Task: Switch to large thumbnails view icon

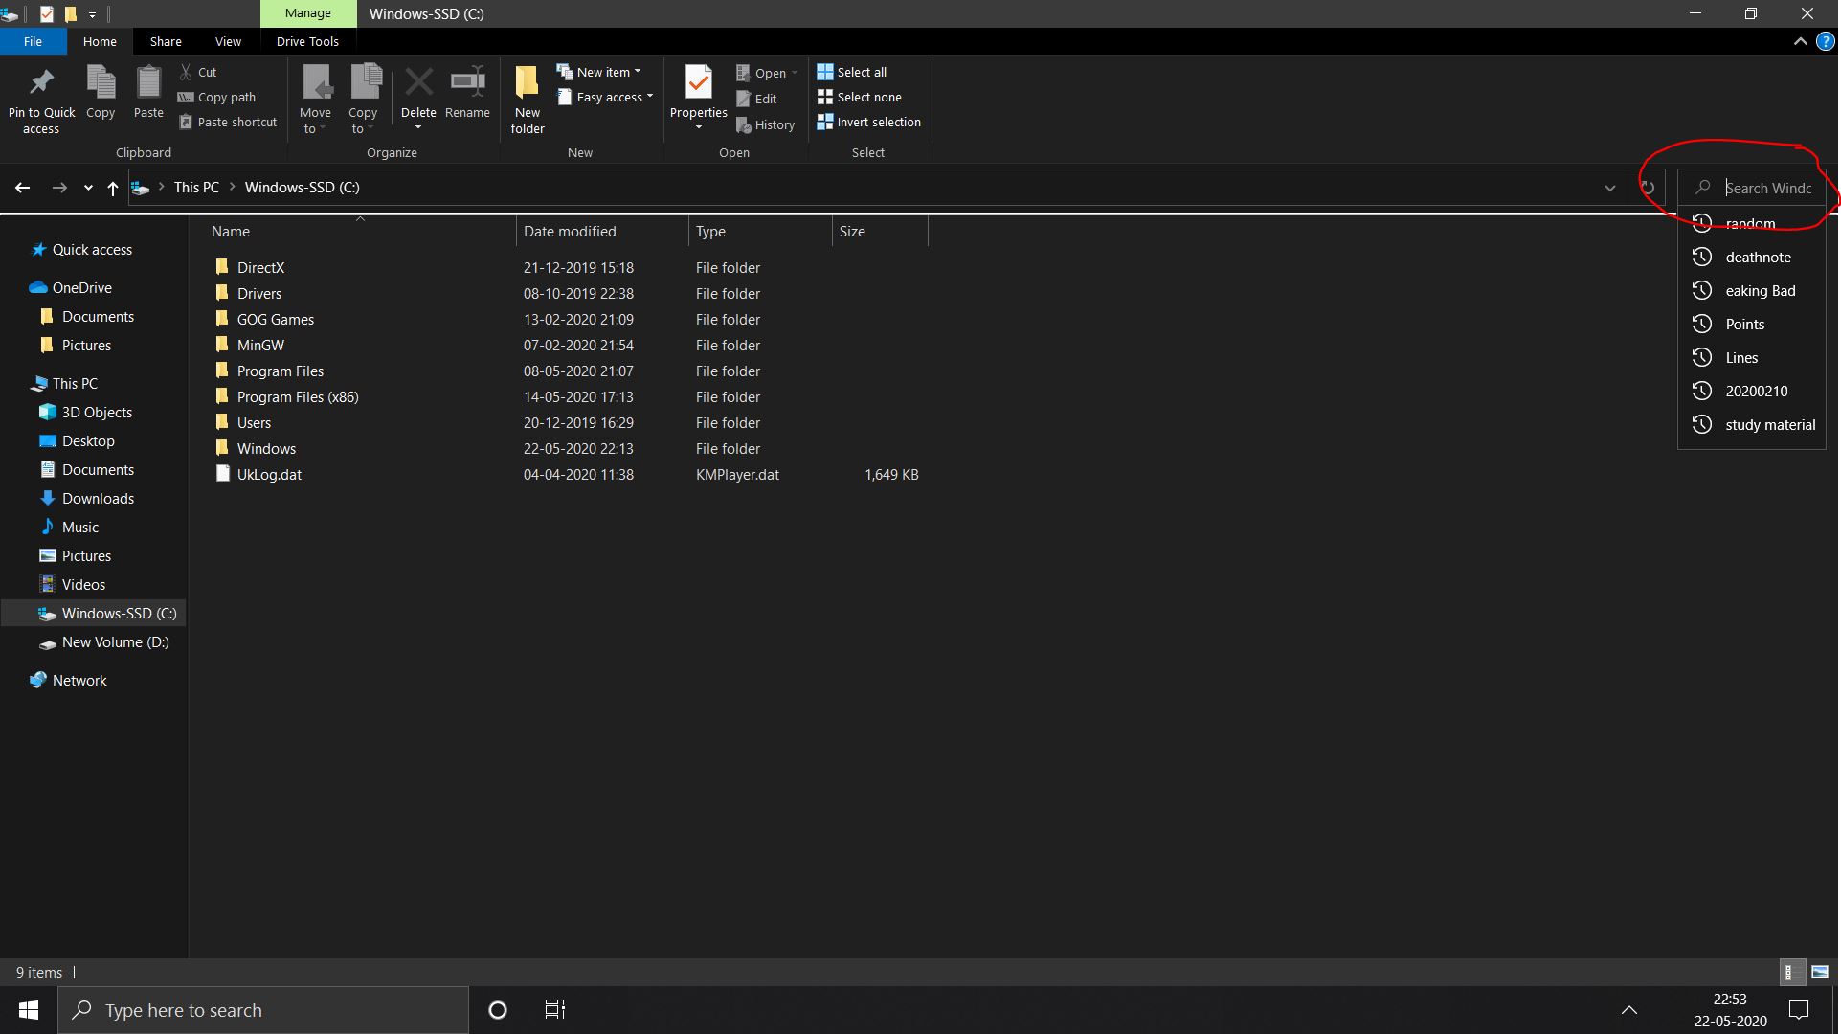Action: click(x=1820, y=972)
